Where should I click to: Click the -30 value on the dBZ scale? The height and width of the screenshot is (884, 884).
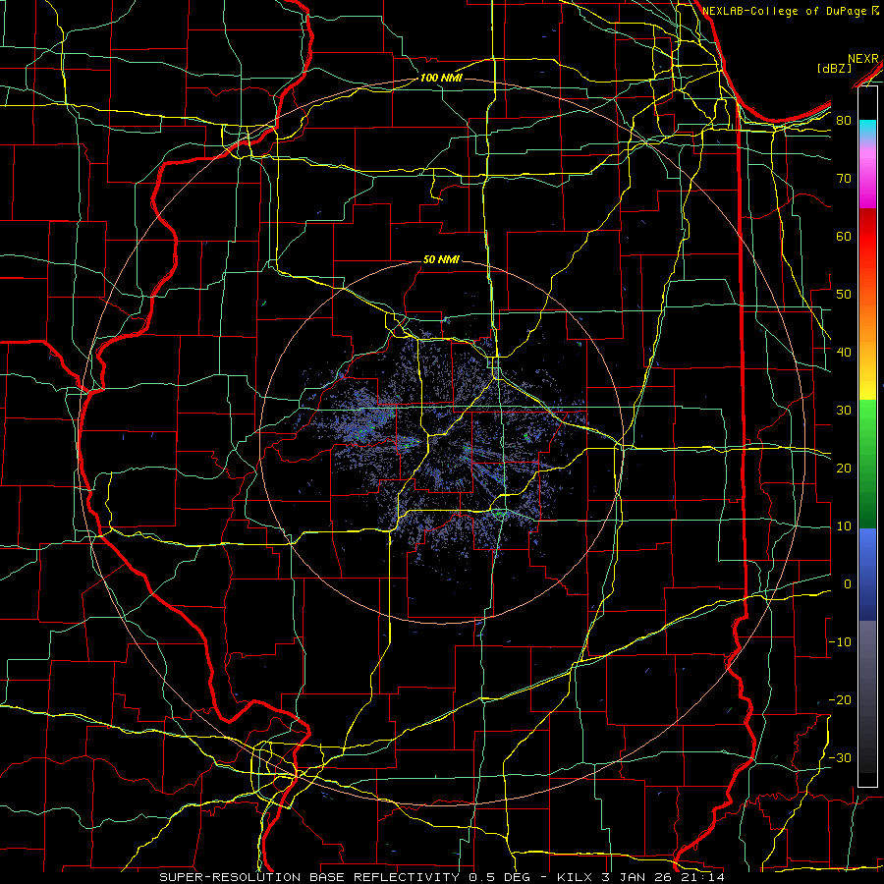(840, 757)
